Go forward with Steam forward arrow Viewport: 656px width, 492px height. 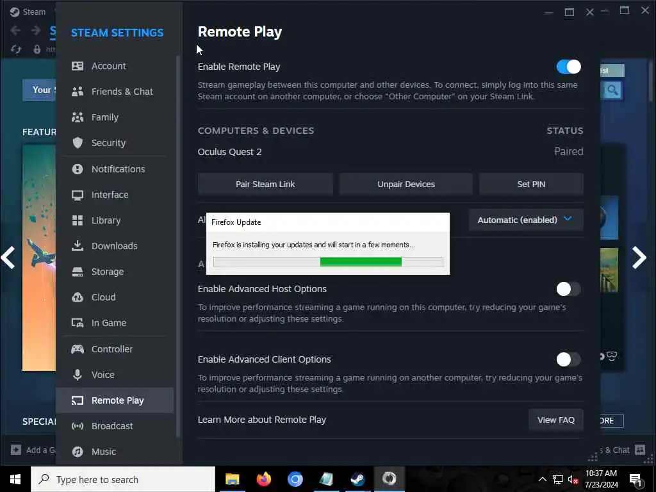36,30
